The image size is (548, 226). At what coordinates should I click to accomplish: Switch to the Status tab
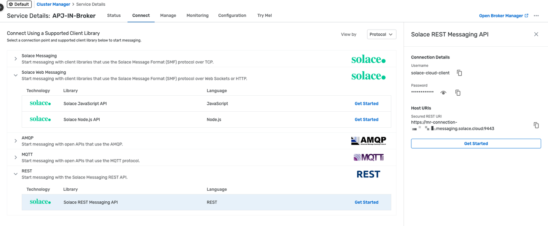[114, 16]
